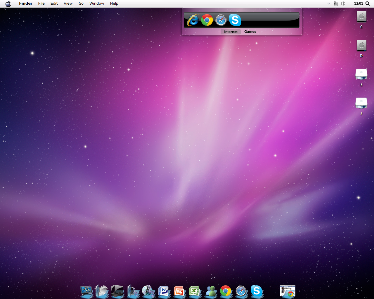
Task: Open the Go menu
Action: [x=81, y=4]
